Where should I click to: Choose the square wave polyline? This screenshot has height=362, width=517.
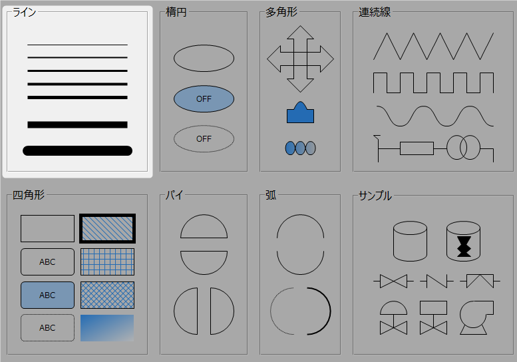[433, 83]
